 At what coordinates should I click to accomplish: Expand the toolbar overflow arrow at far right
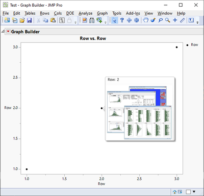coord(197,22)
